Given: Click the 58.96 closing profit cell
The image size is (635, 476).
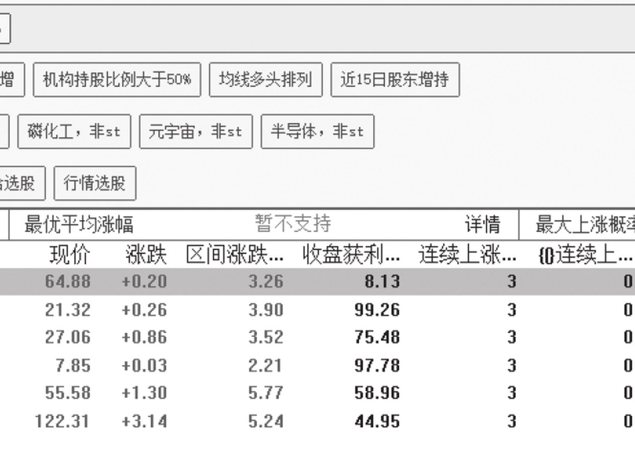Looking at the screenshot, I should click(377, 393).
